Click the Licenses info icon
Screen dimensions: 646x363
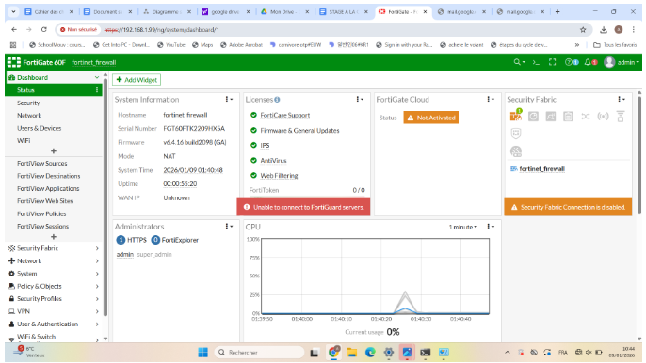[277, 100]
